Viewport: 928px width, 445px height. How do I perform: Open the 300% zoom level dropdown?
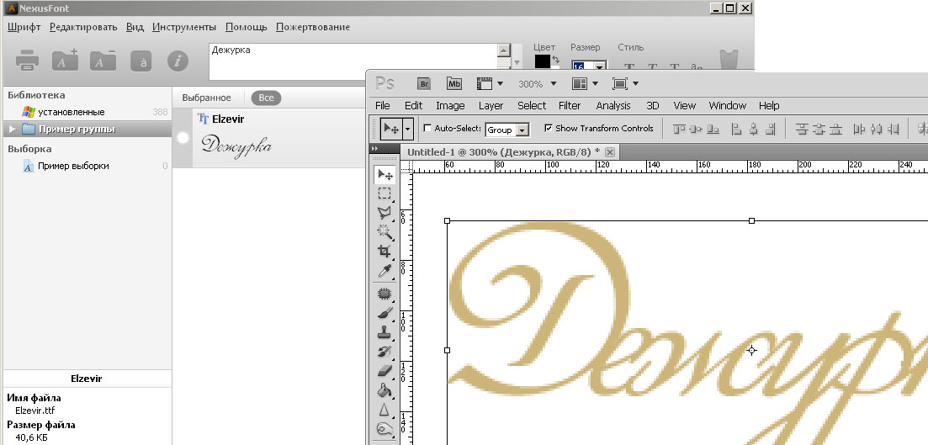point(536,84)
